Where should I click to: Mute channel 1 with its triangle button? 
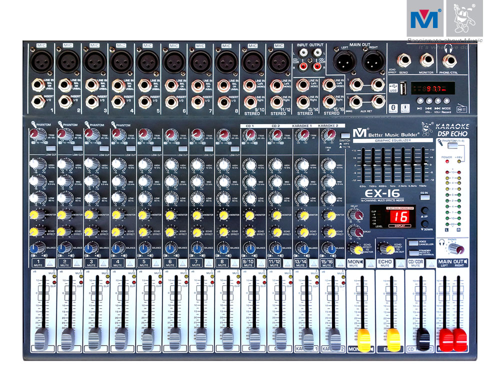point(50,263)
